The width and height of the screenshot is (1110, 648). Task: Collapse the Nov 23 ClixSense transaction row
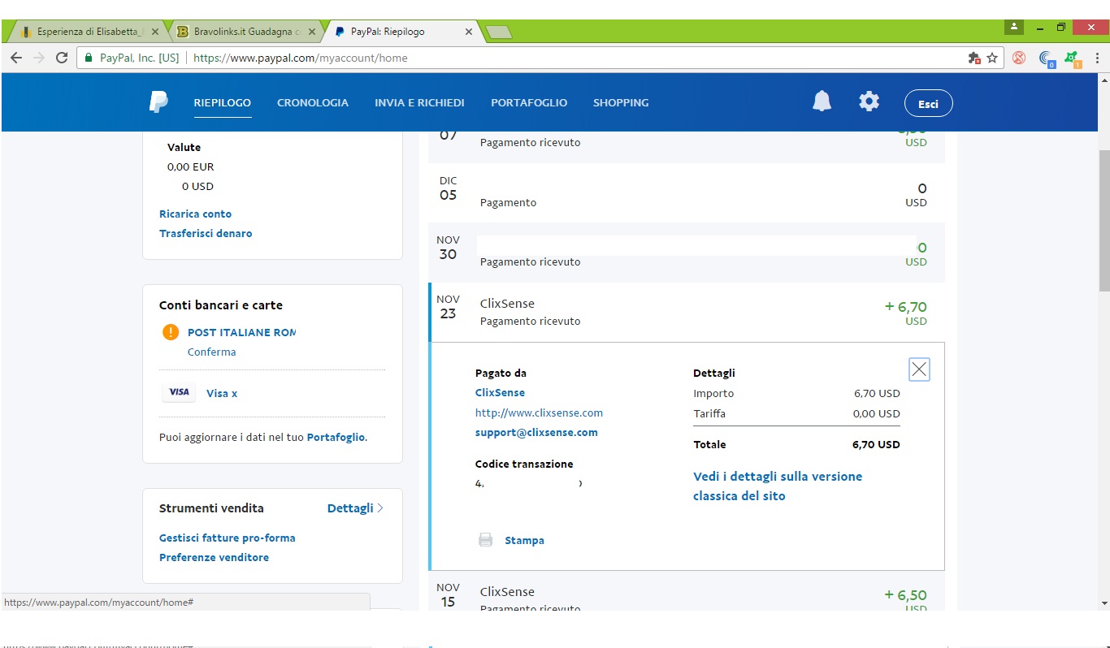687,313
